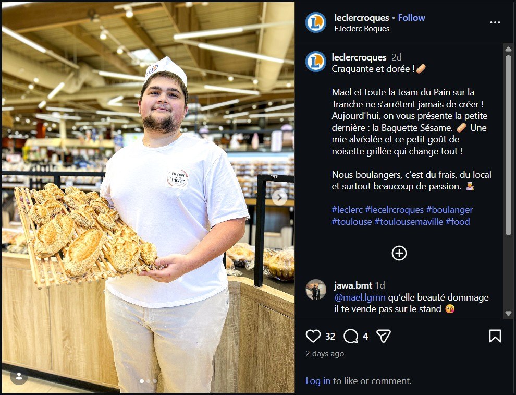516x395 pixels.
Task: Open comments via the speech bubble icon
Action: click(351, 336)
